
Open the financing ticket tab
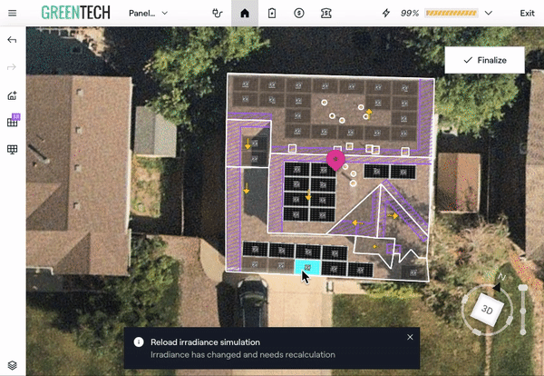(327, 14)
